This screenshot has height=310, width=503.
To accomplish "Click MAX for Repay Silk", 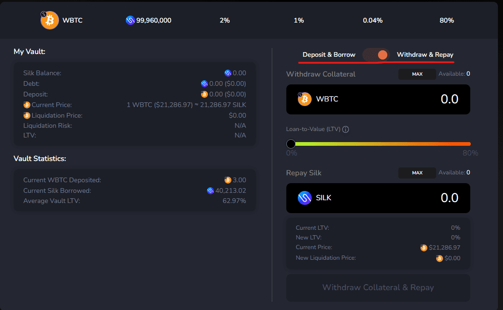I will click(x=417, y=173).
